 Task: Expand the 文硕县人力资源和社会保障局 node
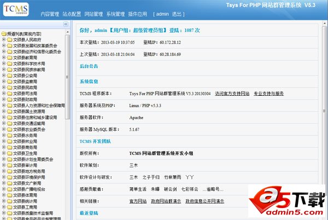pyautogui.click(x=4, y=105)
